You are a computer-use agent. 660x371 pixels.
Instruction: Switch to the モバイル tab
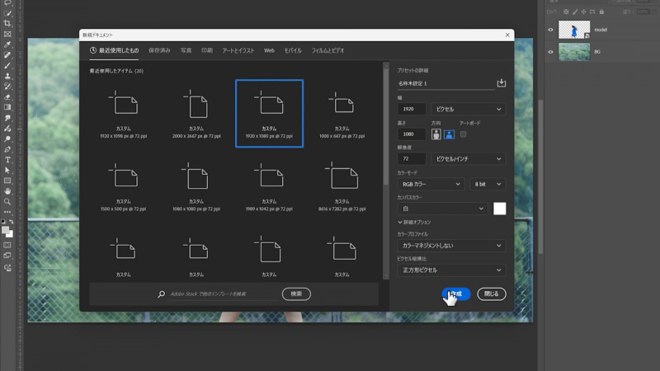[x=293, y=50]
